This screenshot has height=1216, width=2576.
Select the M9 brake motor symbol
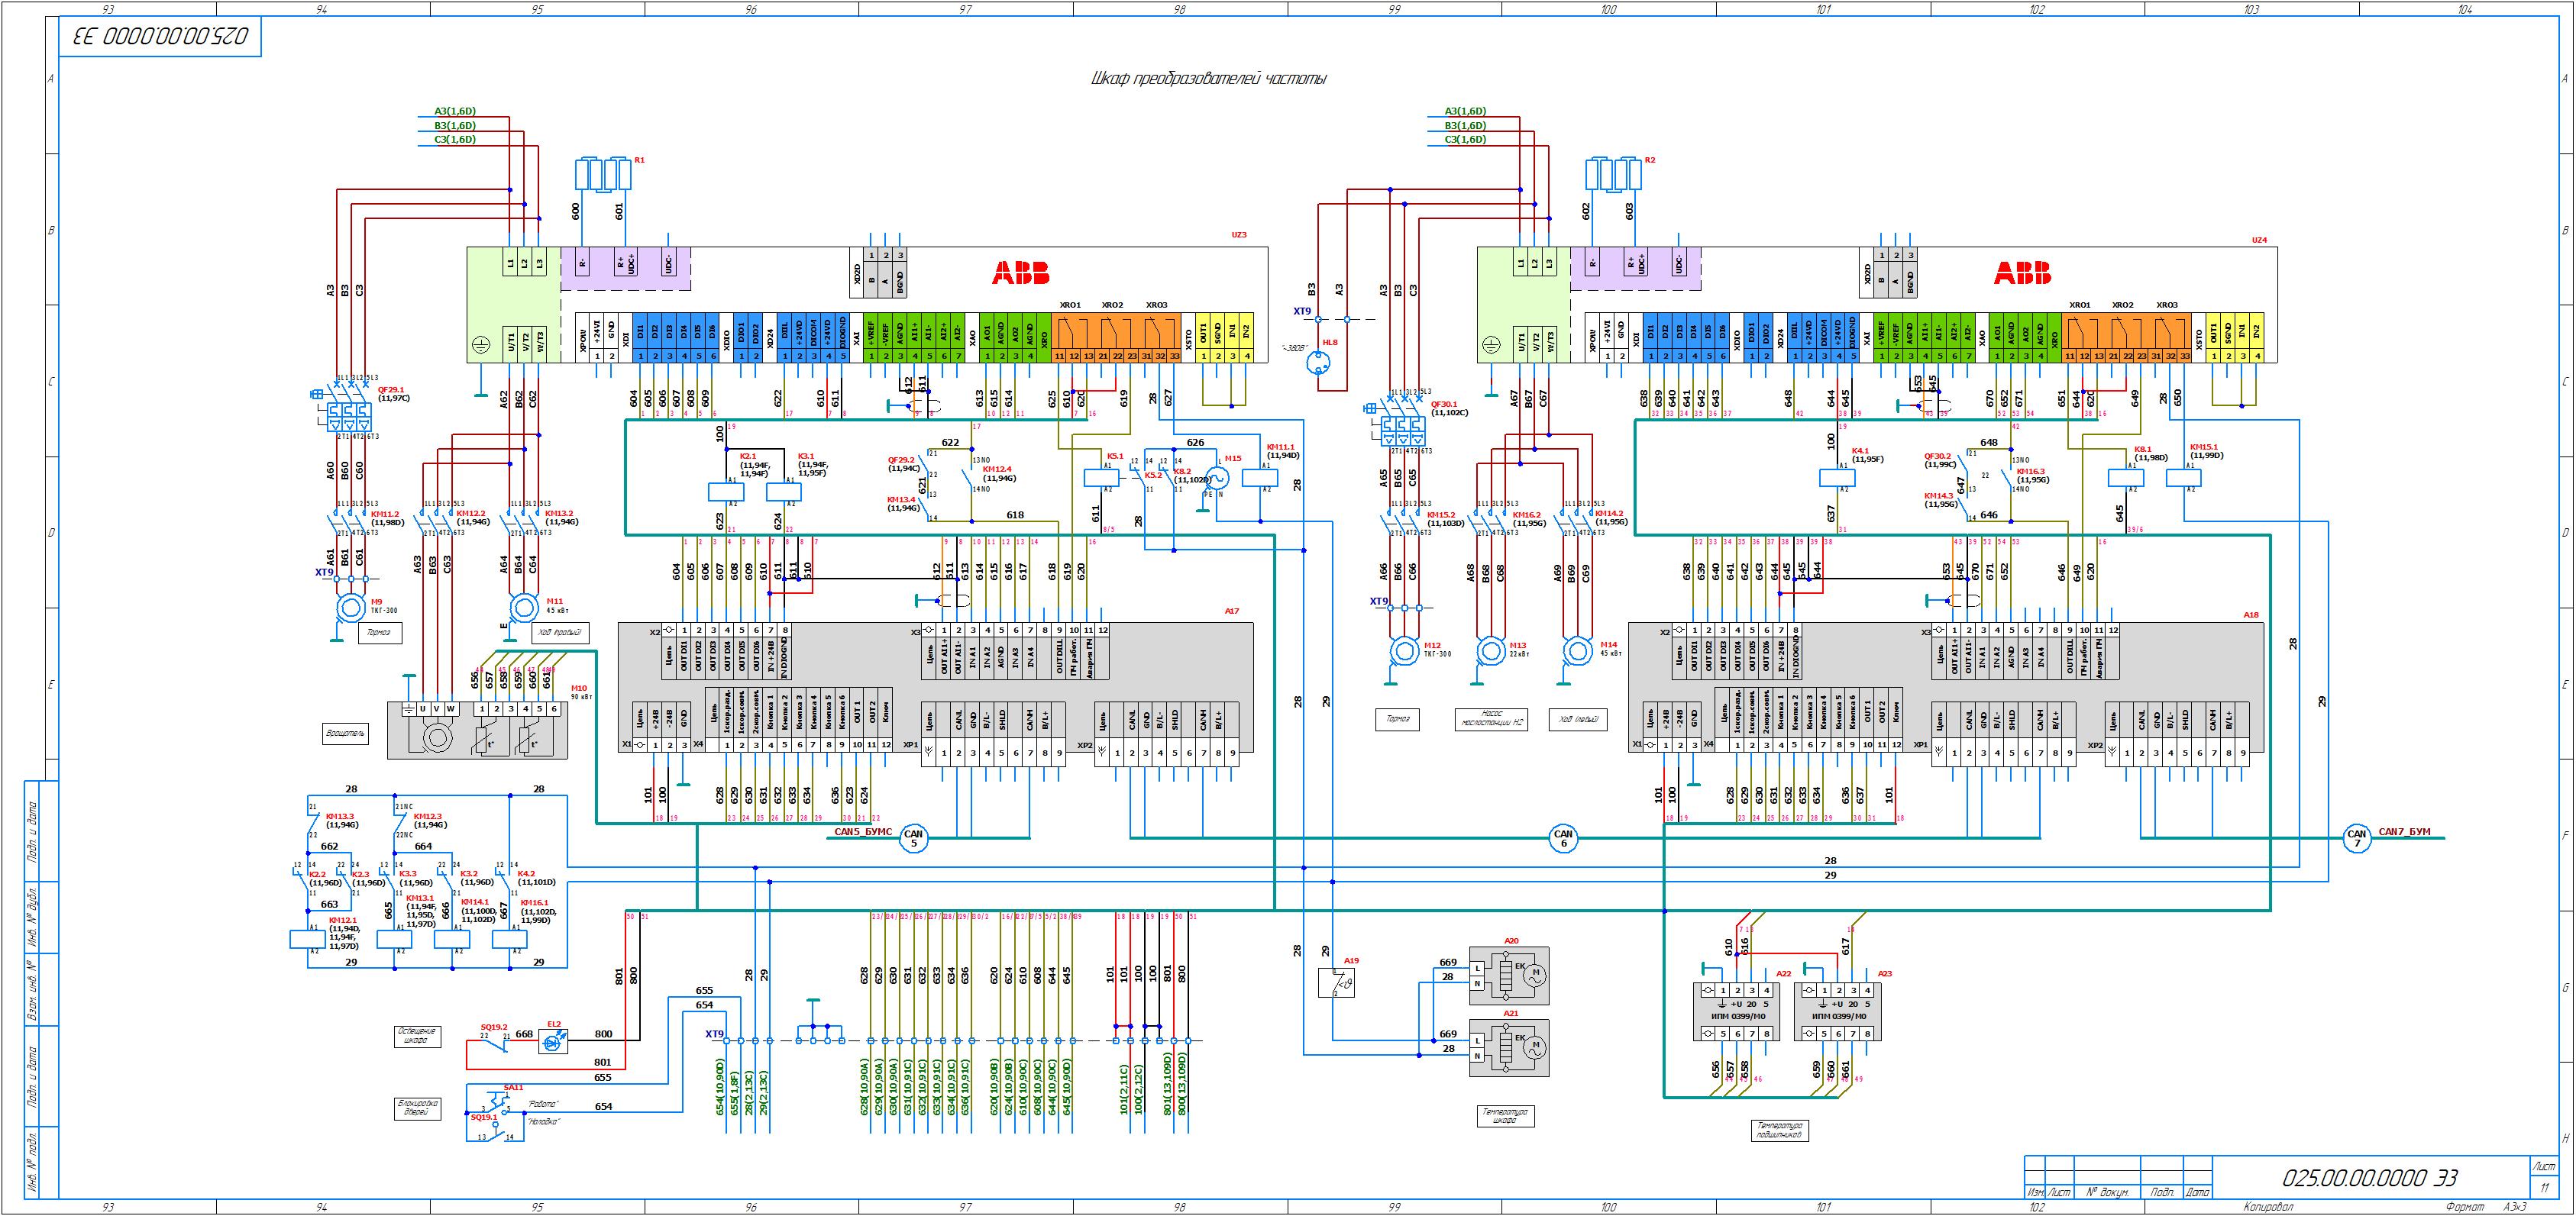tap(351, 608)
